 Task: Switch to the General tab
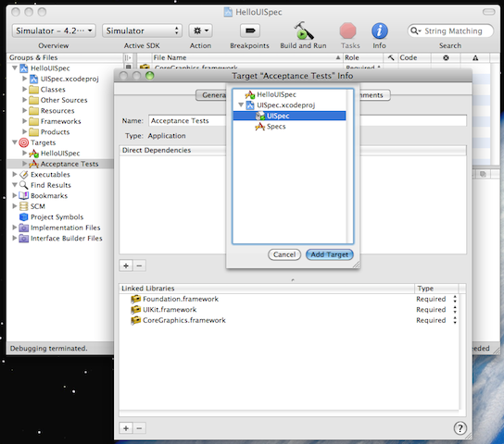tap(211, 95)
